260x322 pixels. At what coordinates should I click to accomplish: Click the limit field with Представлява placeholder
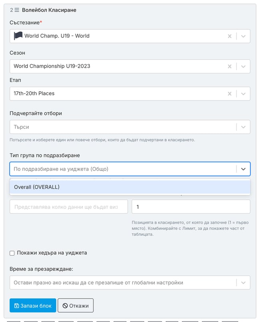tap(69, 206)
